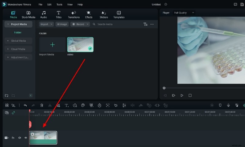Expand the Cloud Media section
Screen dimensions: 245x147
(x=18, y=49)
